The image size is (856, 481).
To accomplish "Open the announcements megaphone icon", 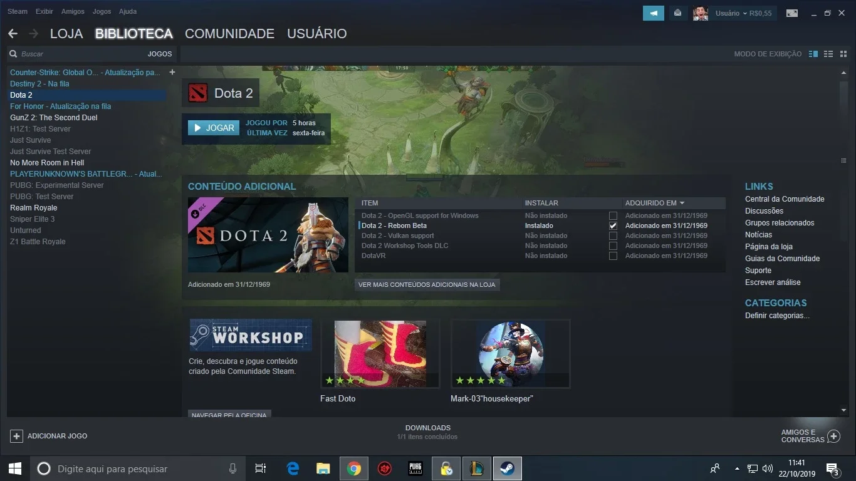I will point(654,13).
